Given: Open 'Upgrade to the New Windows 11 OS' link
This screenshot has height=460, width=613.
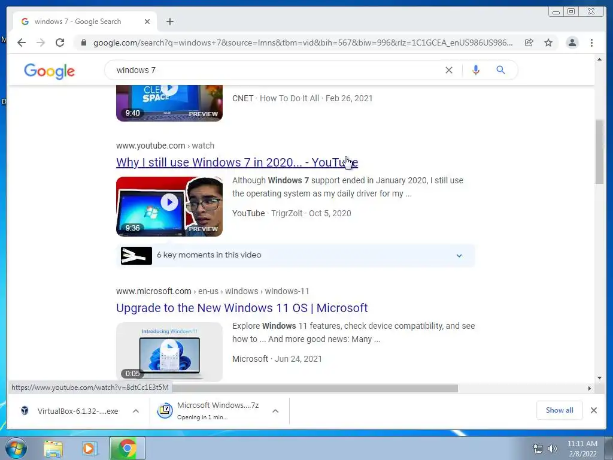Looking at the screenshot, I should click(x=242, y=308).
